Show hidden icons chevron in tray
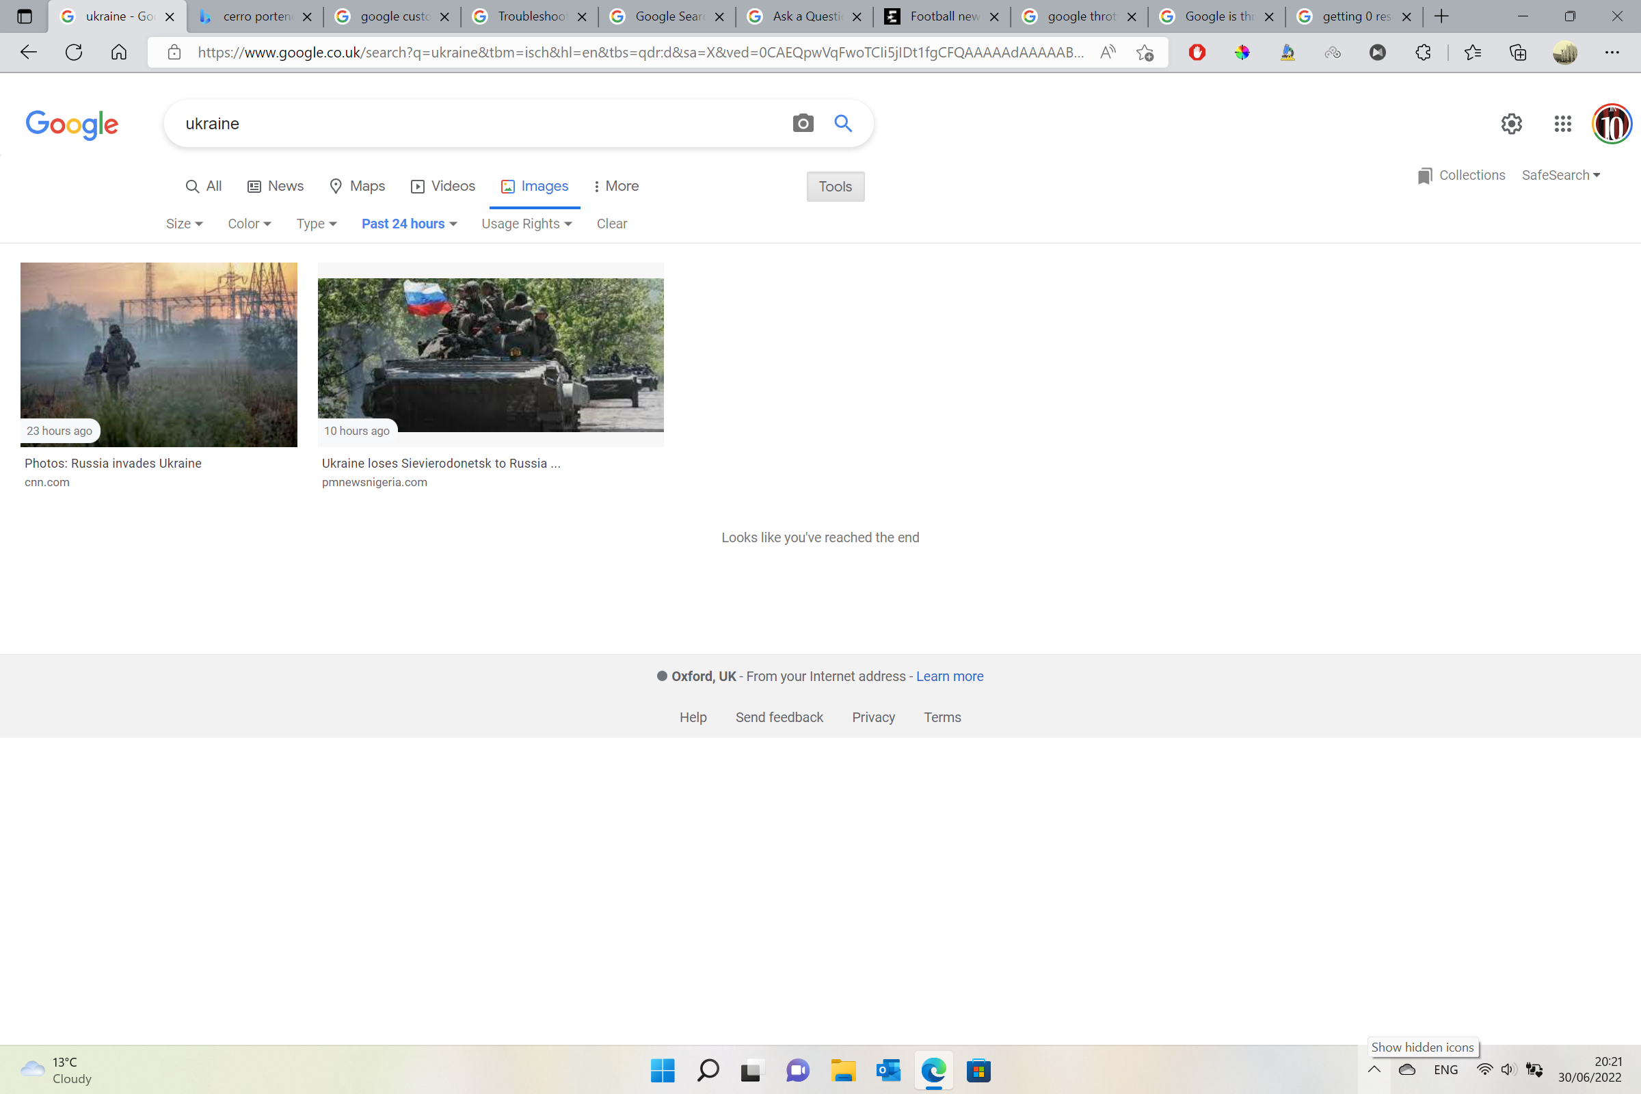Screen dimensions: 1641x1094 tap(1374, 1069)
